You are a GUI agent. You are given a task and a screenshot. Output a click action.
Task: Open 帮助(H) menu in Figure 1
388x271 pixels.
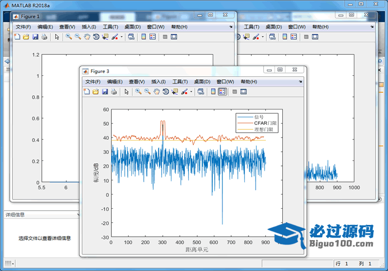pyautogui.click(x=179, y=27)
